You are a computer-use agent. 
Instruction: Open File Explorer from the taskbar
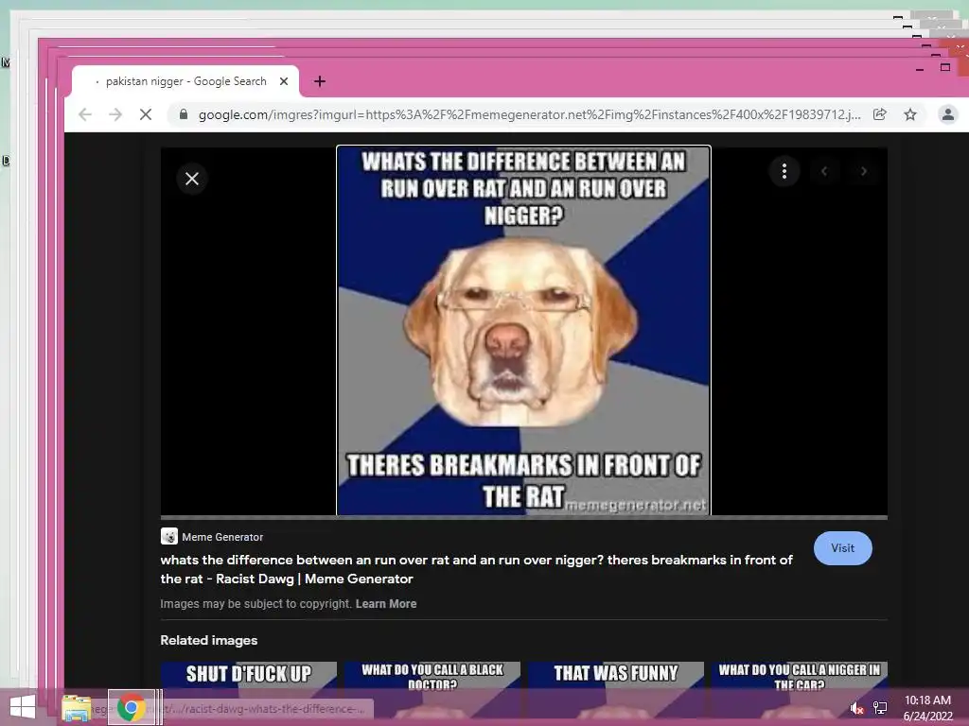(x=76, y=707)
